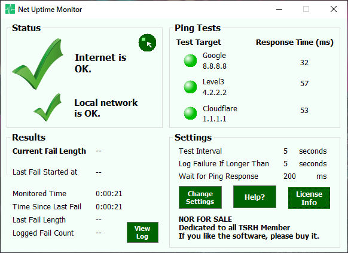Click the Net Uptime Monitor app icon

point(10,10)
